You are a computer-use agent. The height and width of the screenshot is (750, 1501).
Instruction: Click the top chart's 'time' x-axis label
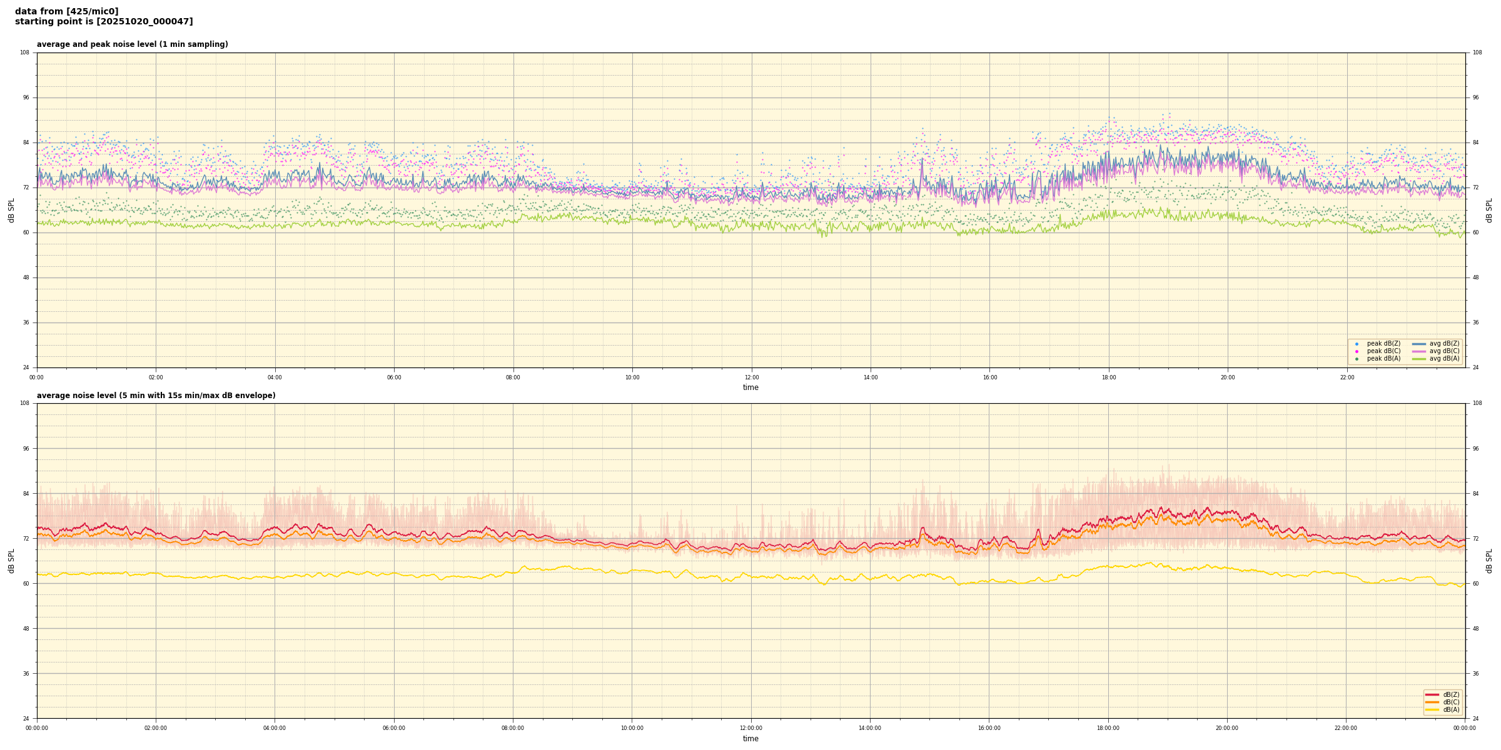pyautogui.click(x=750, y=387)
